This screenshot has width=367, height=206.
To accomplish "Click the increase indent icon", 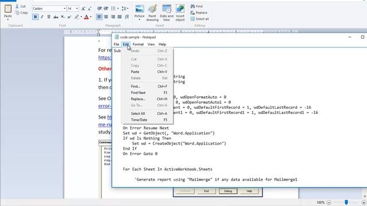I will coord(106,9).
